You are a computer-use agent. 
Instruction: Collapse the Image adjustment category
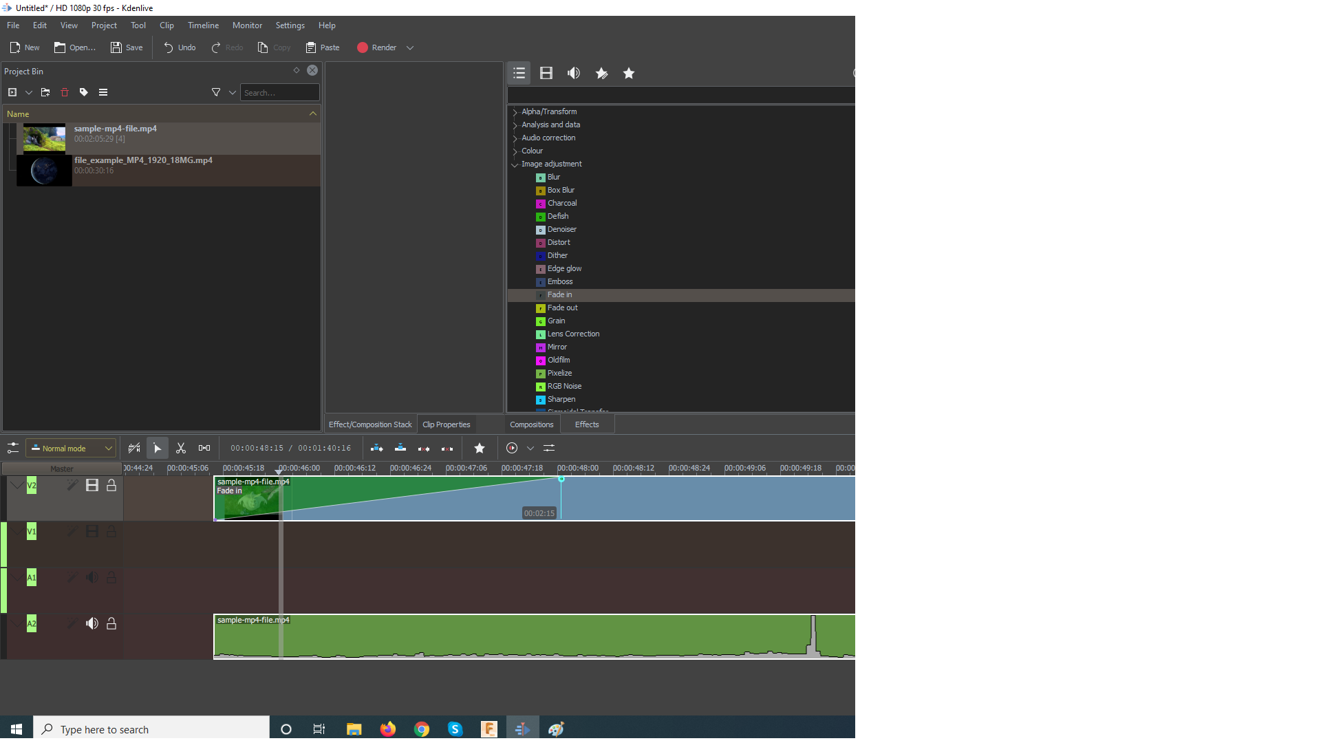515,164
